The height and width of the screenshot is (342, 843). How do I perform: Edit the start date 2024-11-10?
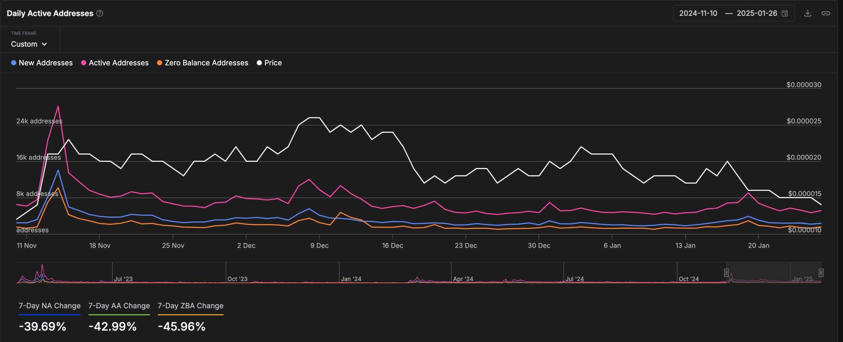698,13
